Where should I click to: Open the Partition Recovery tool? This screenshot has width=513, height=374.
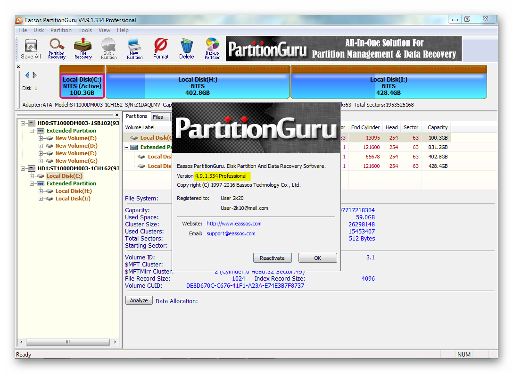(x=57, y=49)
